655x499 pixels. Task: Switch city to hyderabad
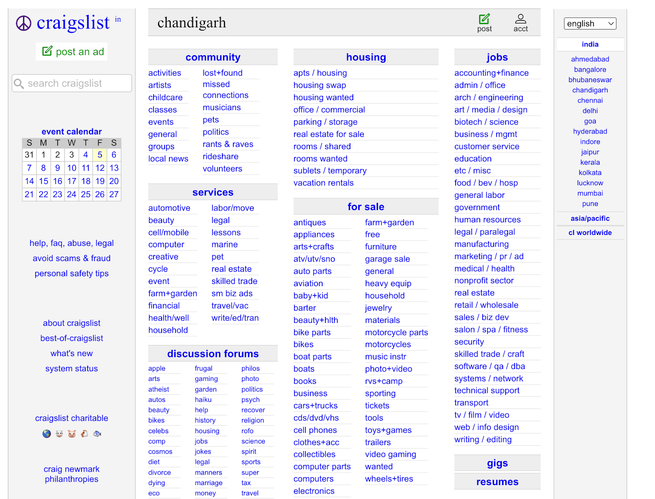pyautogui.click(x=590, y=131)
